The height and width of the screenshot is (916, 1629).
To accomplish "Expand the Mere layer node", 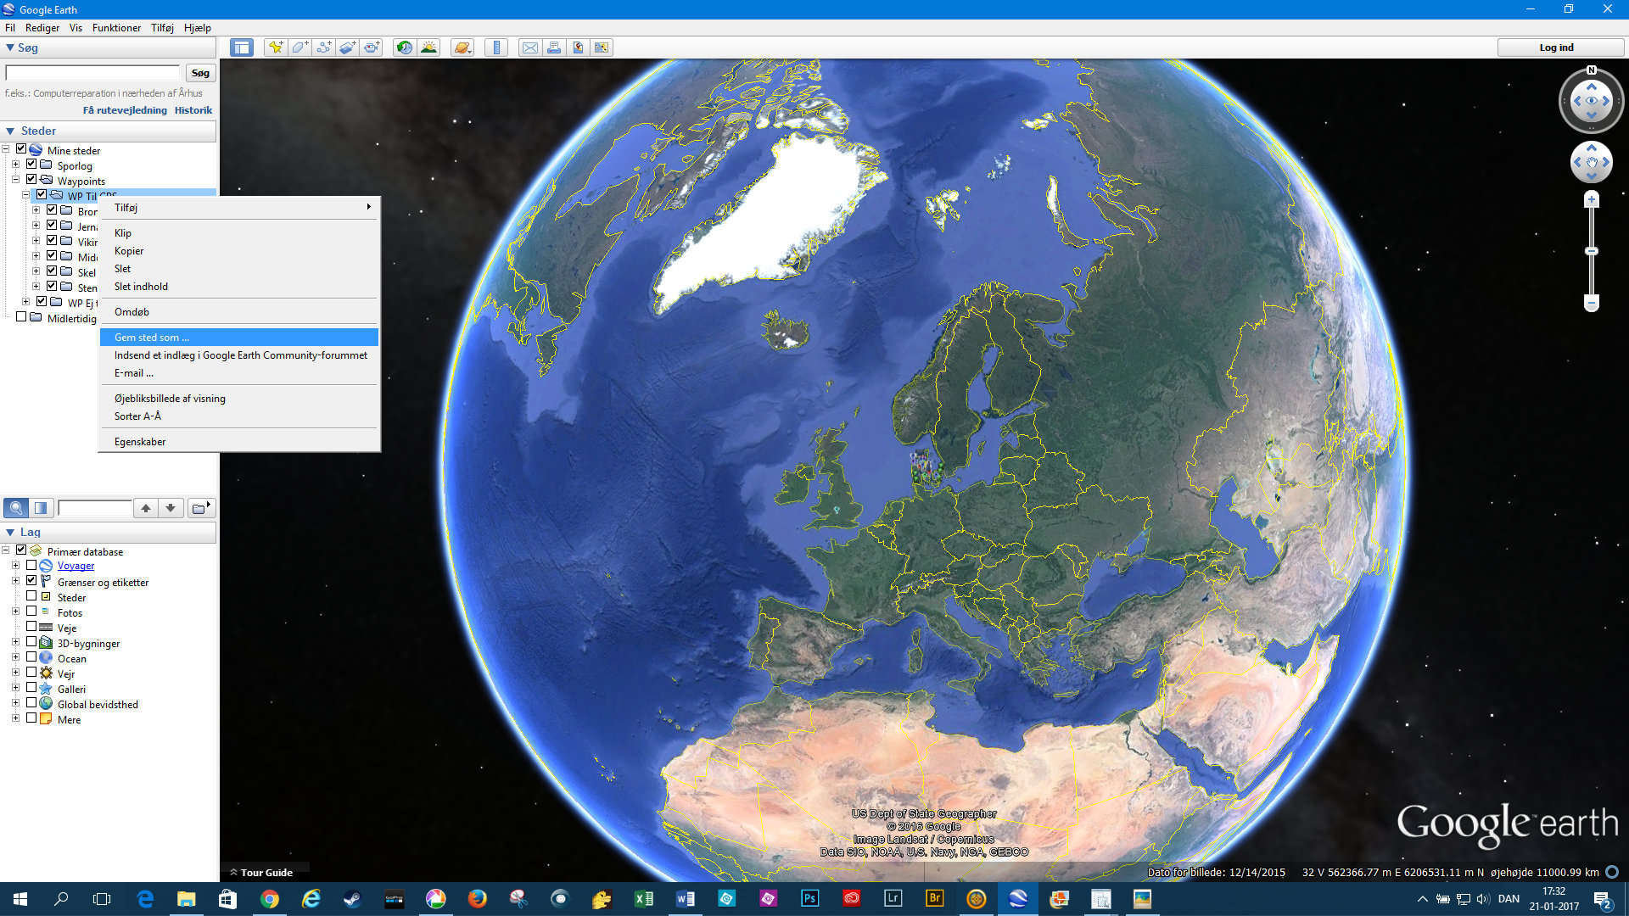I will (x=15, y=718).
